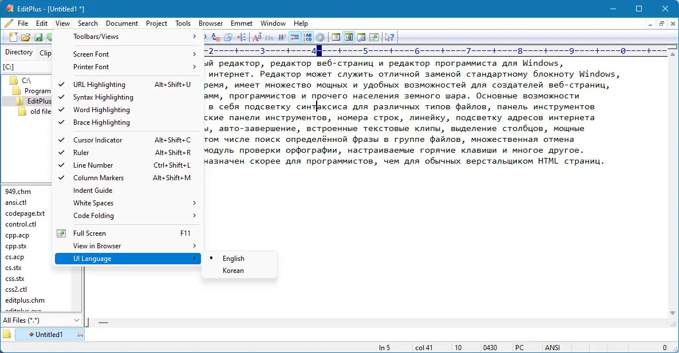Click the ANSI encoding status bar entry

click(552, 348)
